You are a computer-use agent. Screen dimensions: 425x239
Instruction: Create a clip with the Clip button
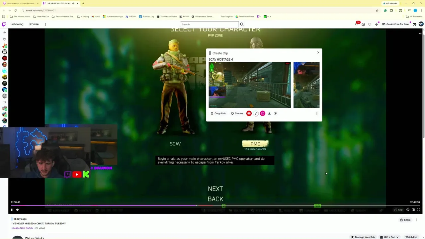[x=398, y=210]
